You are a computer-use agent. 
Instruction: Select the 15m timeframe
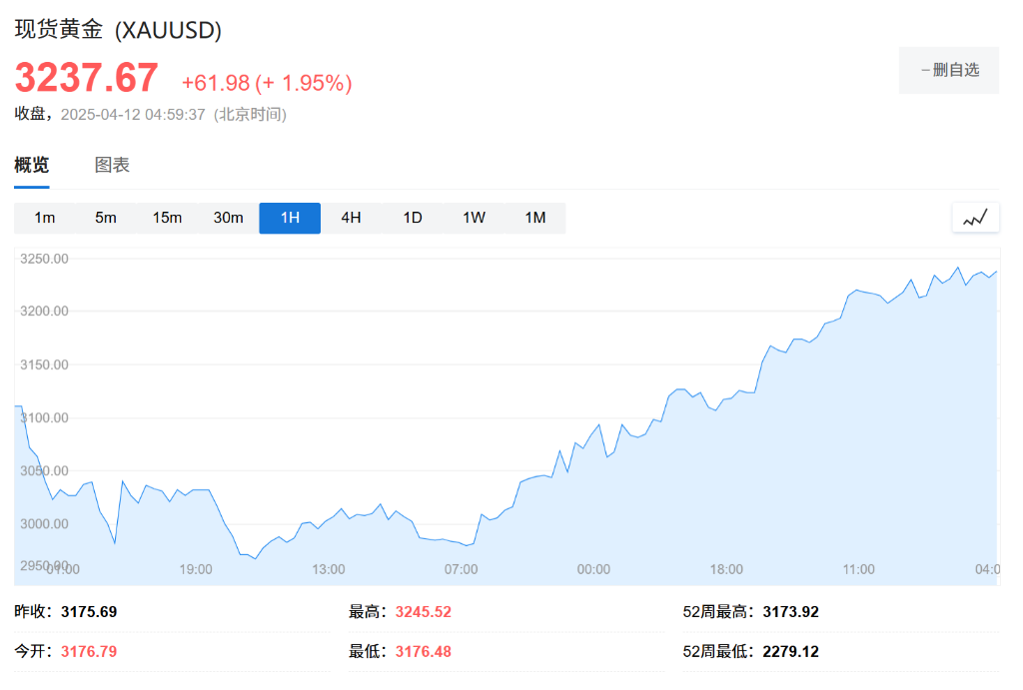167,218
